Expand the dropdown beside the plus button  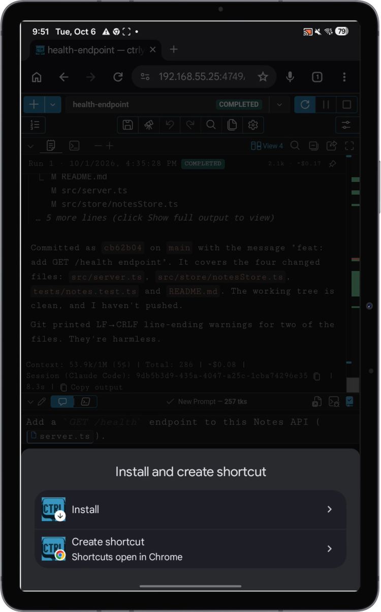point(53,104)
